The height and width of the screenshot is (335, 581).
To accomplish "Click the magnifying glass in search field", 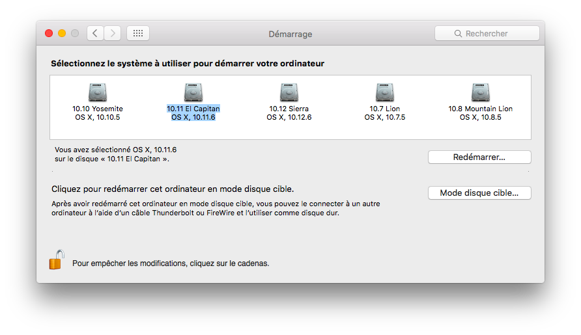I will coord(458,34).
